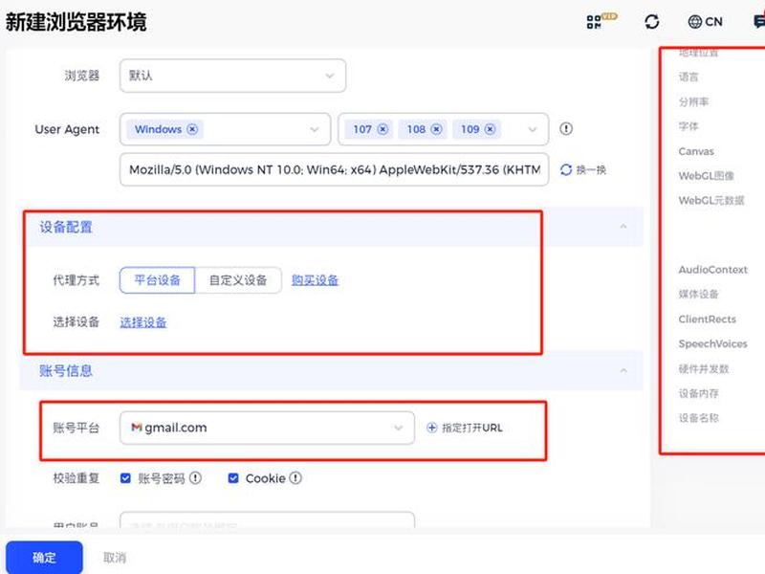The width and height of the screenshot is (765, 574).
Task: Click the User Agent string text field
Action: pos(334,170)
